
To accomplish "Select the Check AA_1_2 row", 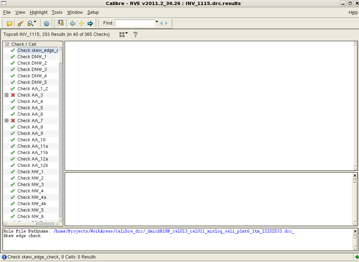I will tap(33, 89).
